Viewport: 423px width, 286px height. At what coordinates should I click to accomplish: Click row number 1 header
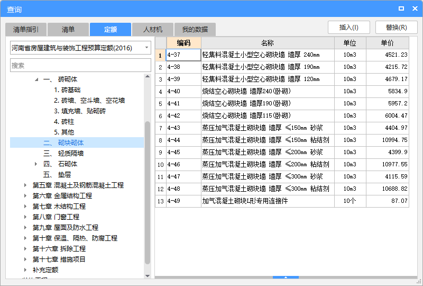tap(161, 55)
